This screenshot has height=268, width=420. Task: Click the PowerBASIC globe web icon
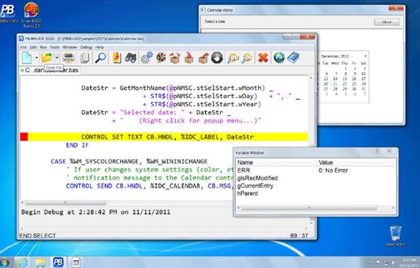coord(279,58)
